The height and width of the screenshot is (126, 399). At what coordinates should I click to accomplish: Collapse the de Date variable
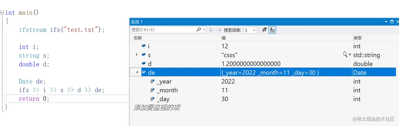pos(137,72)
